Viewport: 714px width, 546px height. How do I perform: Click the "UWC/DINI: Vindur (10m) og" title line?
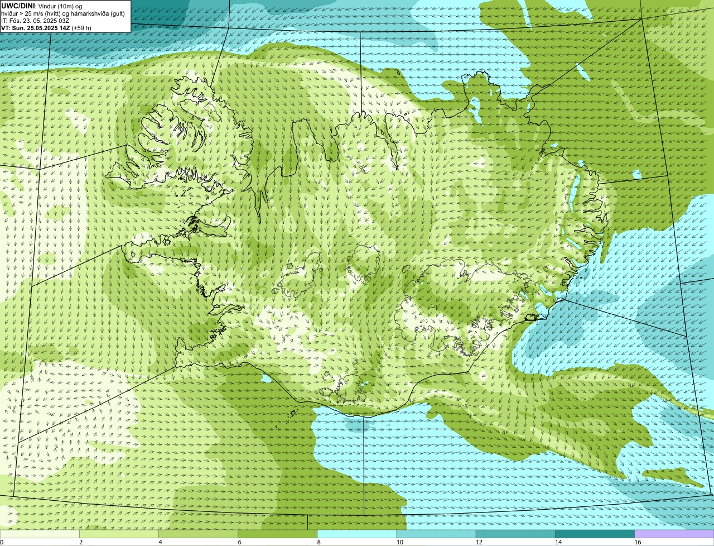click(x=42, y=6)
